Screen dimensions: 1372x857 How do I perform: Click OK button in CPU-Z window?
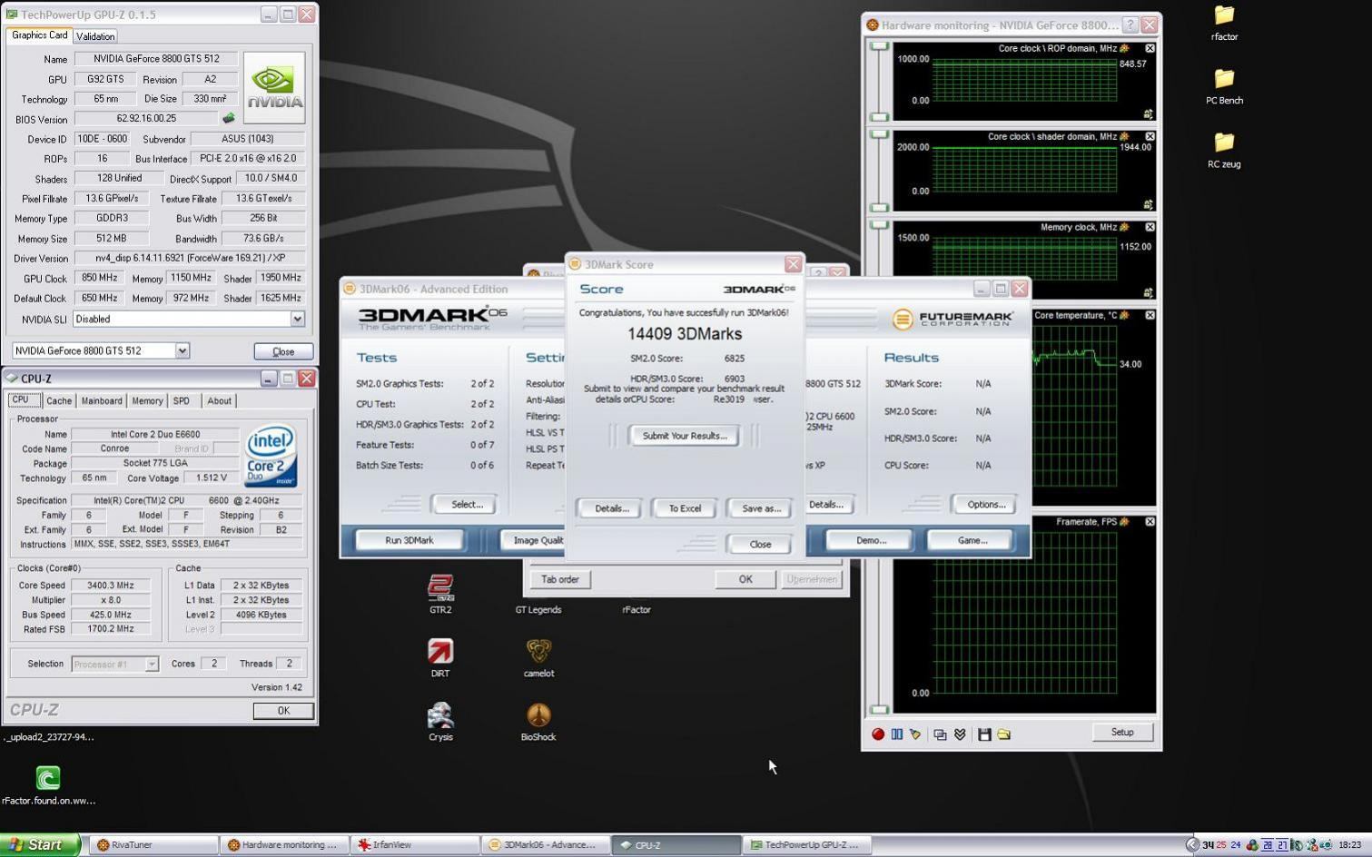click(283, 711)
